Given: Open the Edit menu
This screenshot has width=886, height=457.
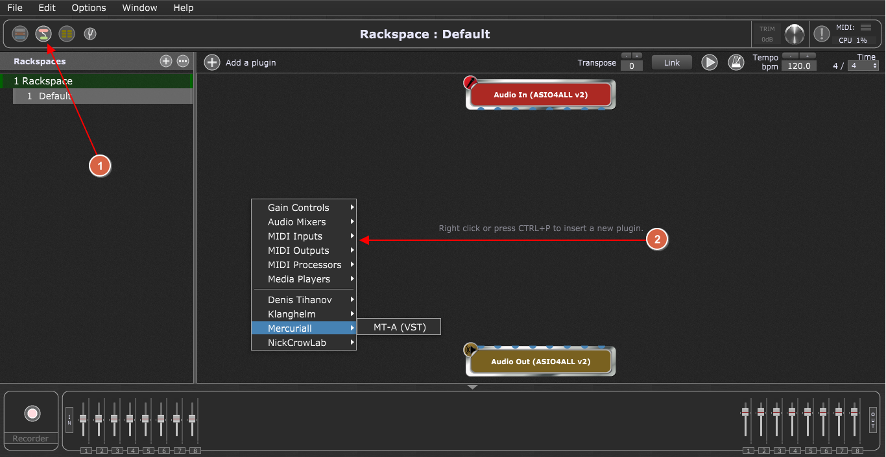Looking at the screenshot, I should [x=47, y=8].
